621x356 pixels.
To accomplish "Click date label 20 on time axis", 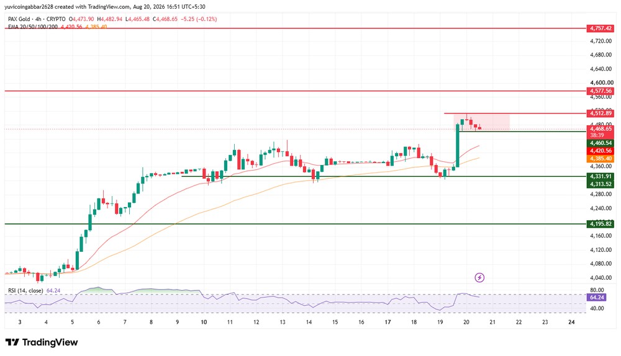I will pyautogui.click(x=466, y=323).
